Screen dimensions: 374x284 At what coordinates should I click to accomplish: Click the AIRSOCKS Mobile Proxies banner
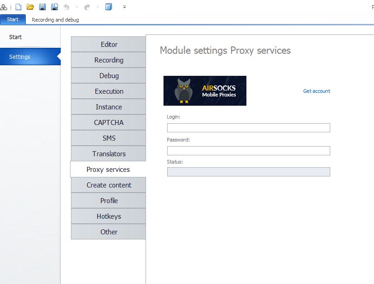tap(205, 91)
